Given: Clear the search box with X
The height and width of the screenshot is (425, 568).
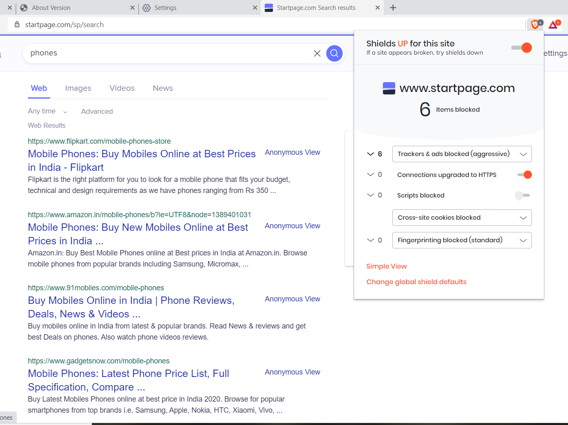Looking at the screenshot, I should [x=317, y=53].
